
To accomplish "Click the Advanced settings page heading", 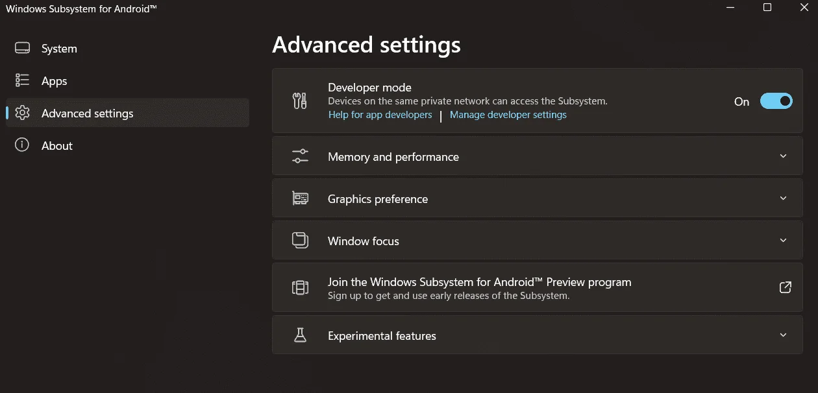I will pyautogui.click(x=366, y=45).
